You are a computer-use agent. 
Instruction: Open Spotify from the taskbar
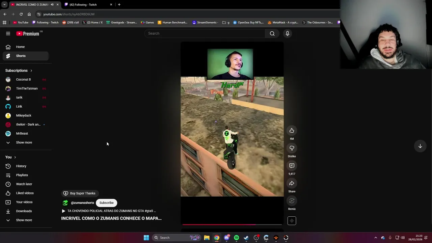pyautogui.click(x=236, y=238)
